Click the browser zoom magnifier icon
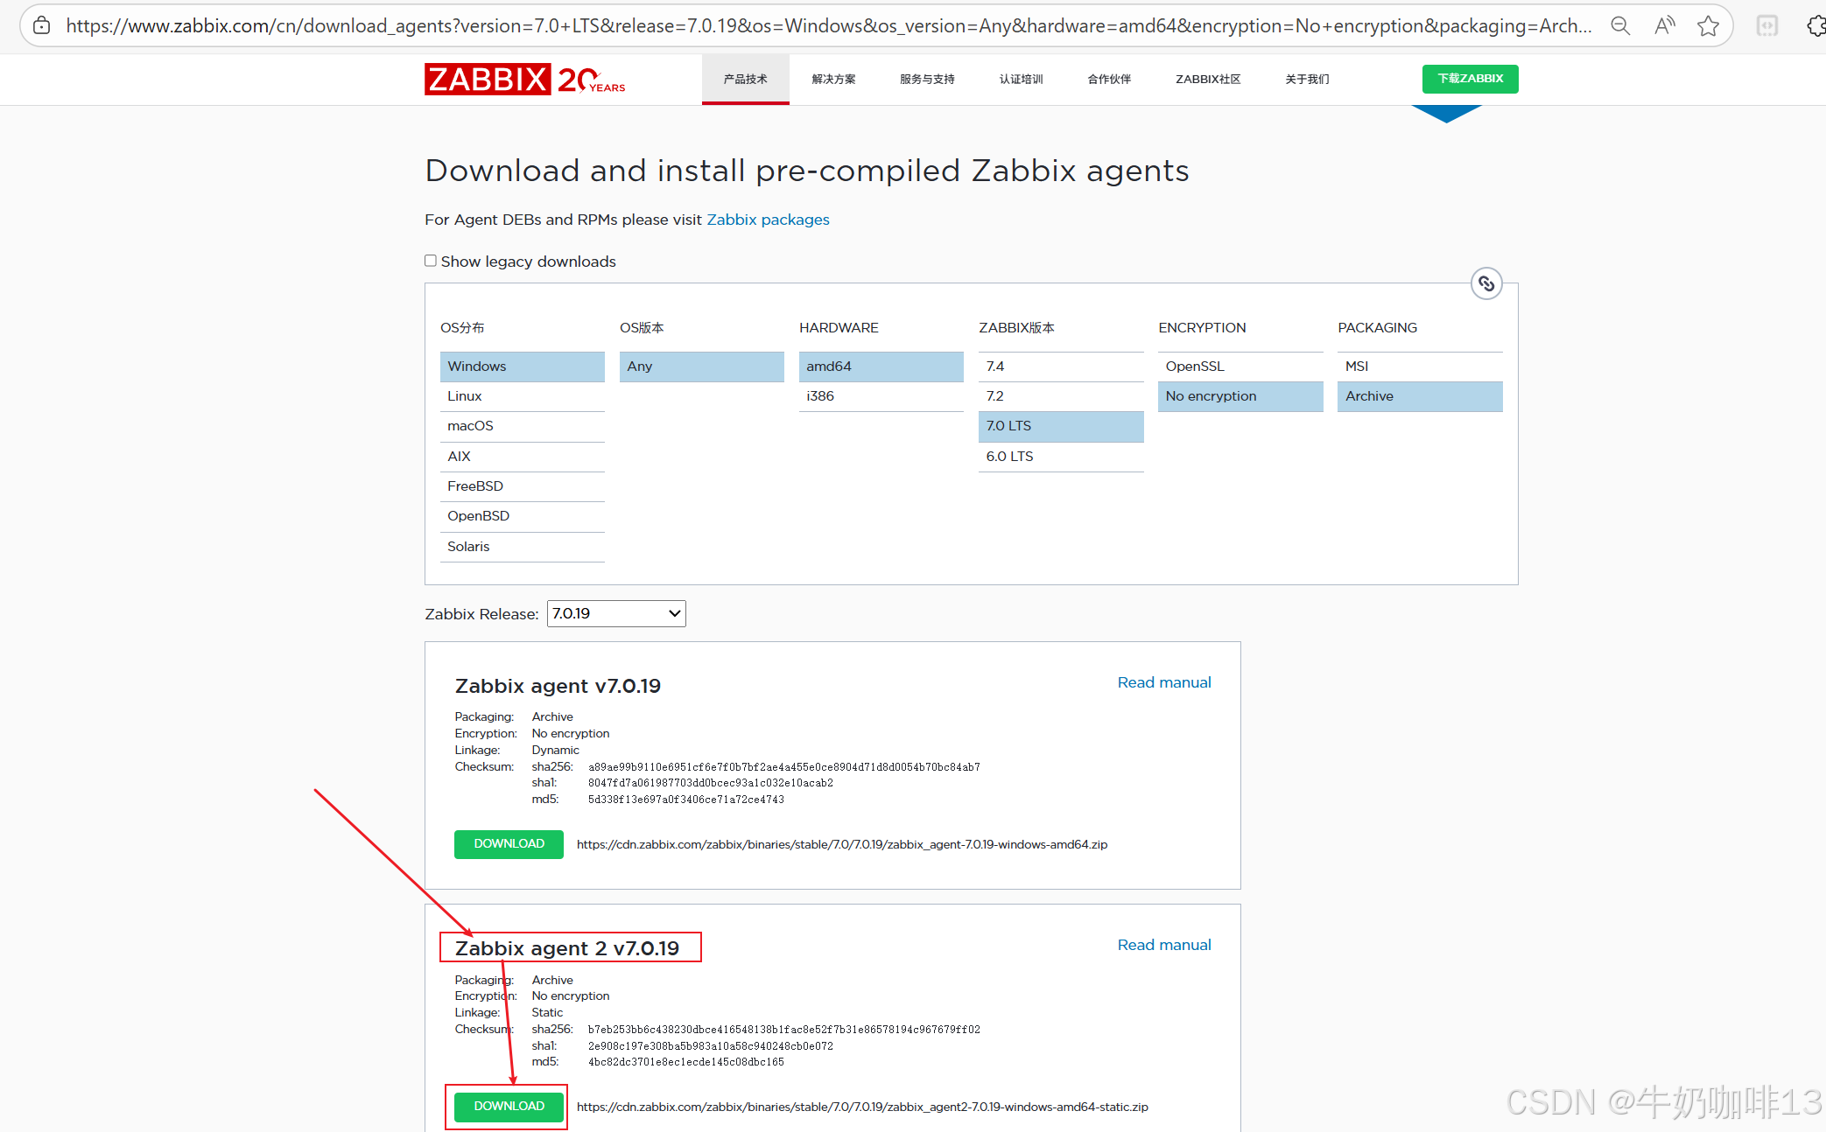Image resolution: width=1826 pixels, height=1132 pixels. pos(1620,26)
